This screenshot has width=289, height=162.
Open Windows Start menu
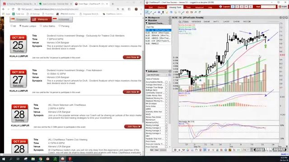pos(4,159)
